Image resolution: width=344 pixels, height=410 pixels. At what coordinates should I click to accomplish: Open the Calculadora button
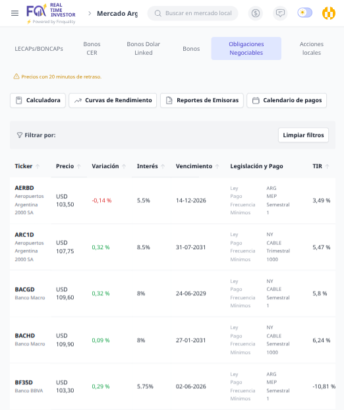(x=38, y=100)
